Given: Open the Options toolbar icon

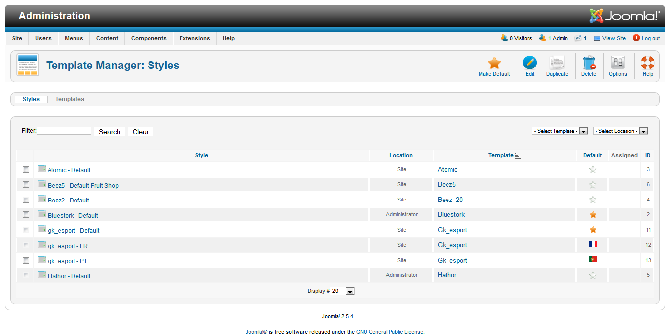Looking at the screenshot, I should 618,63.
